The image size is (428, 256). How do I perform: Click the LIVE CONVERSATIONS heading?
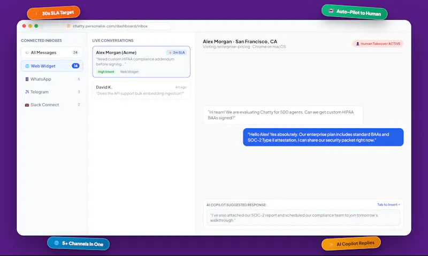tap(113, 40)
